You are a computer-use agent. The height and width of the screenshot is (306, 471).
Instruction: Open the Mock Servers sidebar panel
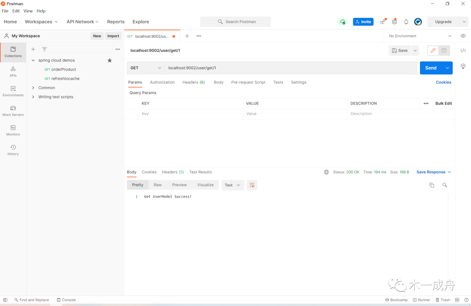(13, 111)
